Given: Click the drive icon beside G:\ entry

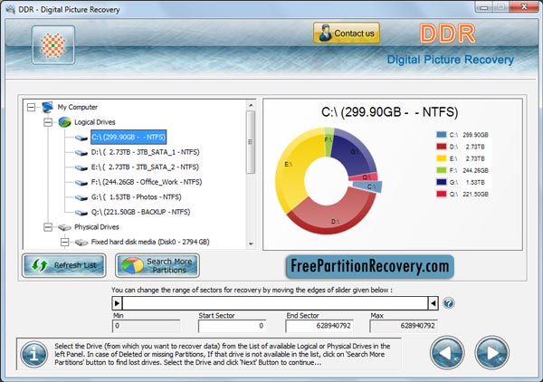Looking at the screenshot, I should 81,197.
